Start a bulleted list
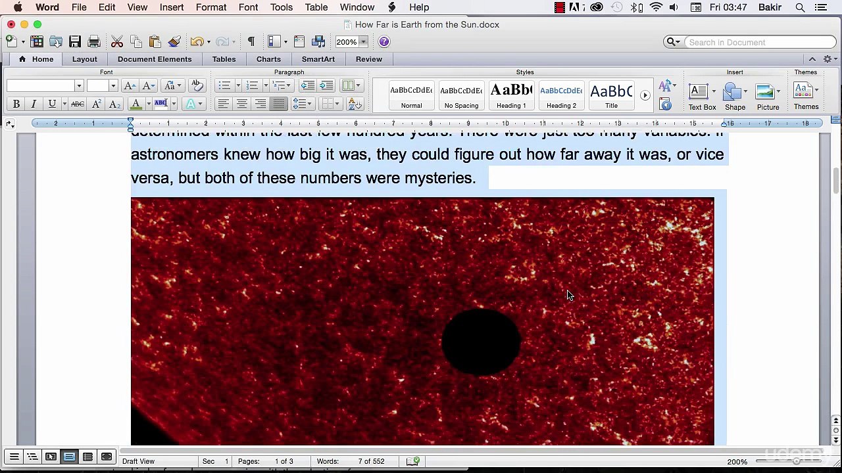This screenshot has width=842, height=473. (x=224, y=86)
